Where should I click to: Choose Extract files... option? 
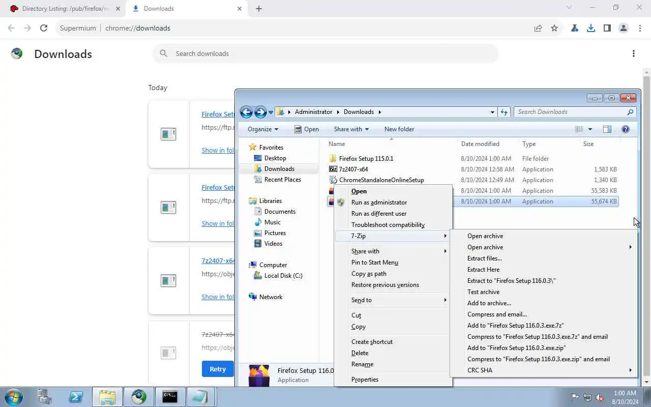544,258
